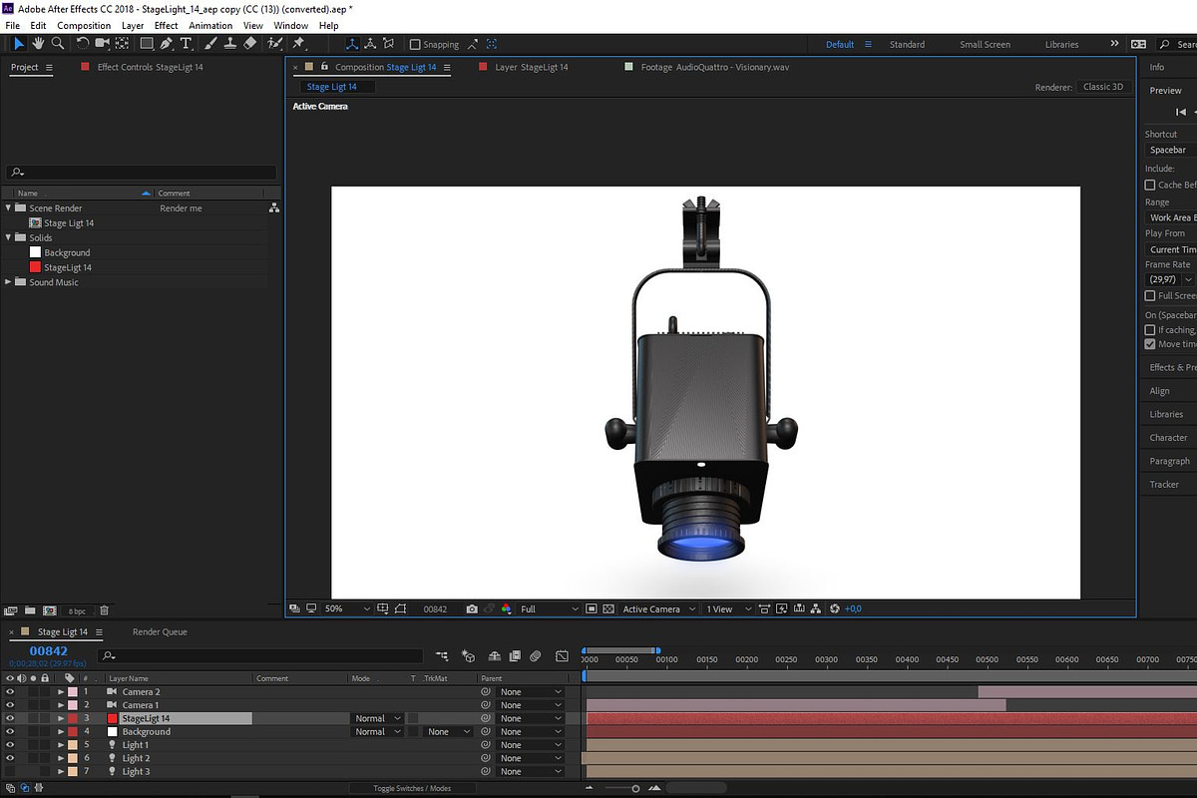This screenshot has width=1197, height=798.
Task: Open the 1 View layout dropdown
Action: [728, 608]
